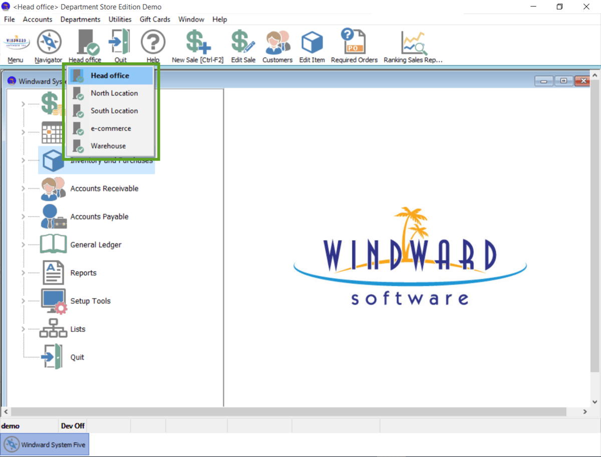Select Reports in the navigator tree
The width and height of the screenshot is (601, 457).
point(83,273)
